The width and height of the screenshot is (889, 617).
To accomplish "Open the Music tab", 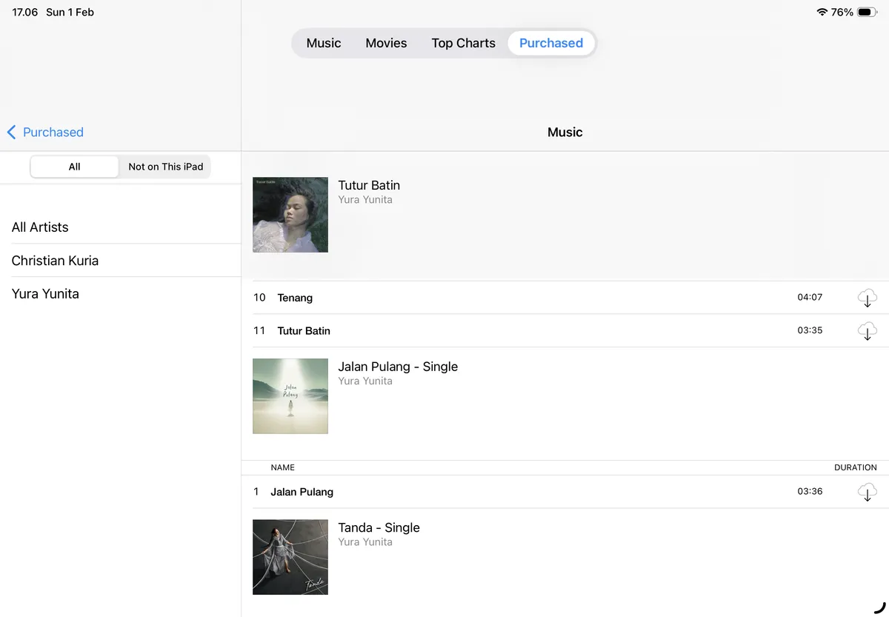I will 324,43.
